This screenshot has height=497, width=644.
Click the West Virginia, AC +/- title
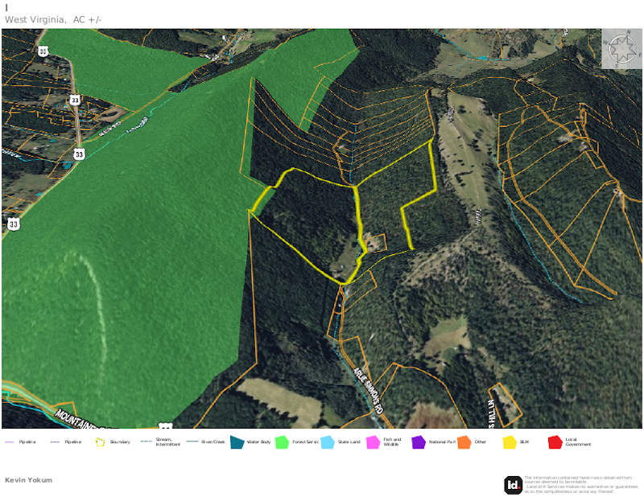click(x=53, y=19)
